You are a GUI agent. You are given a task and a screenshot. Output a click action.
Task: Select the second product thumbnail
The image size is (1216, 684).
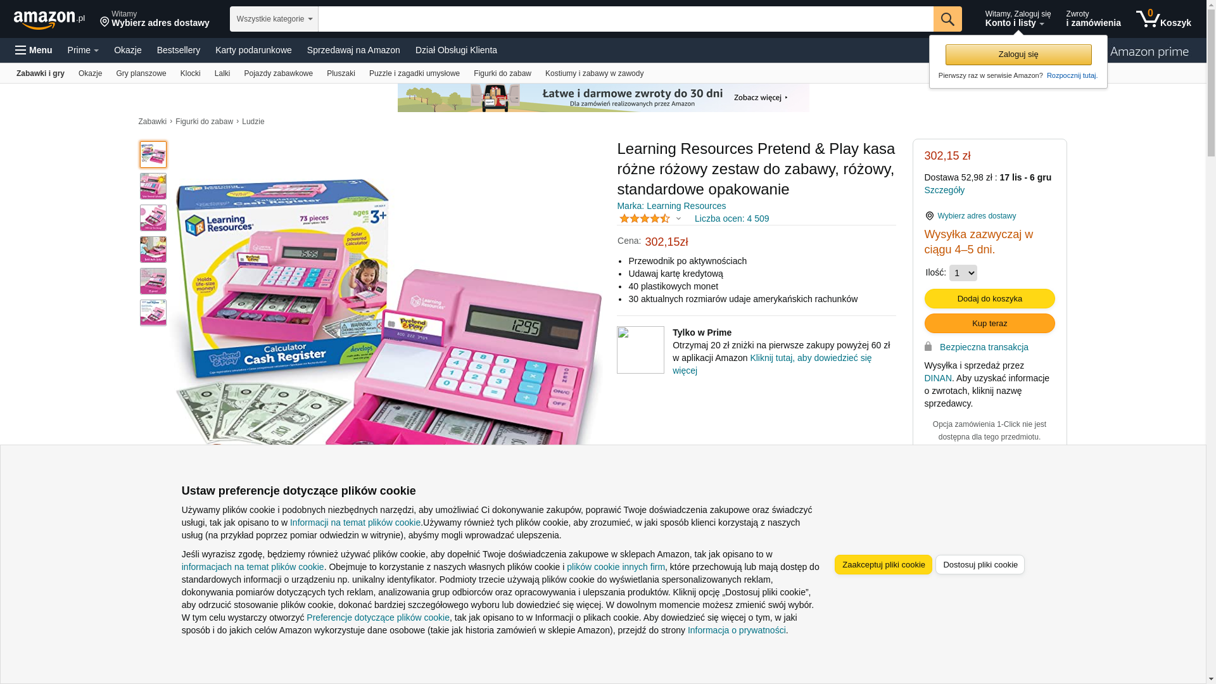click(x=153, y=186)
